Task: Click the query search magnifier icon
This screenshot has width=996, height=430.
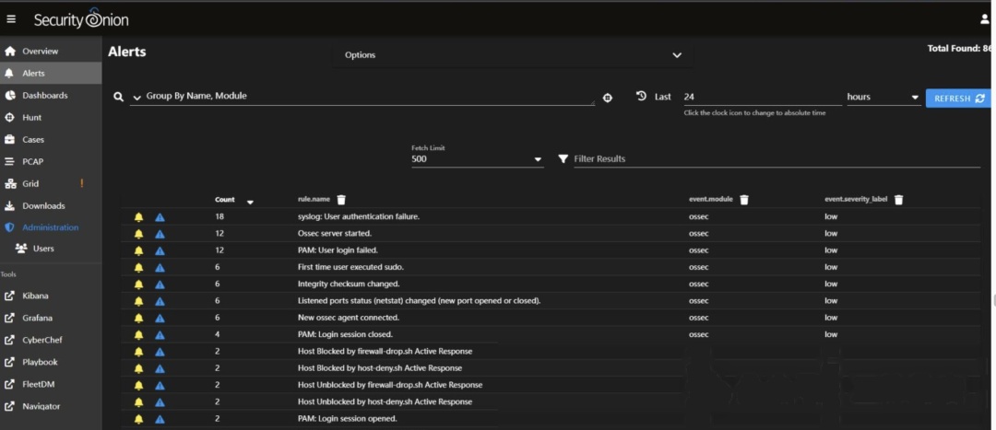Action: coord(118,97)
